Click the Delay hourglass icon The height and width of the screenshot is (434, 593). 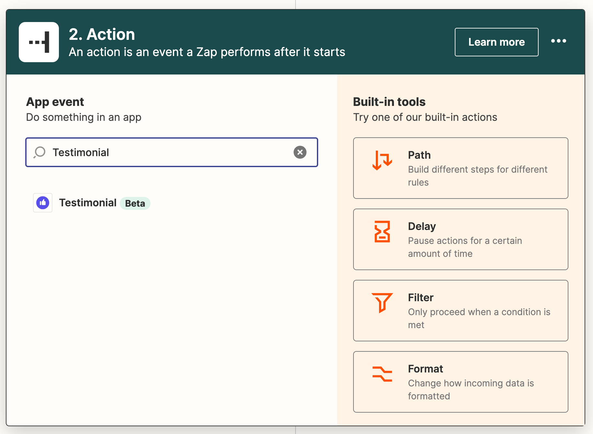click(x=382, y=232)
